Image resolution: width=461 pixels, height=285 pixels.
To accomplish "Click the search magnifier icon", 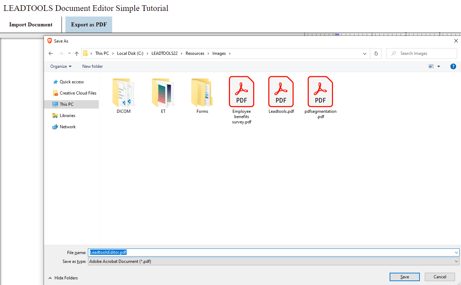I will pyautogui.click(x=393, y=53).
